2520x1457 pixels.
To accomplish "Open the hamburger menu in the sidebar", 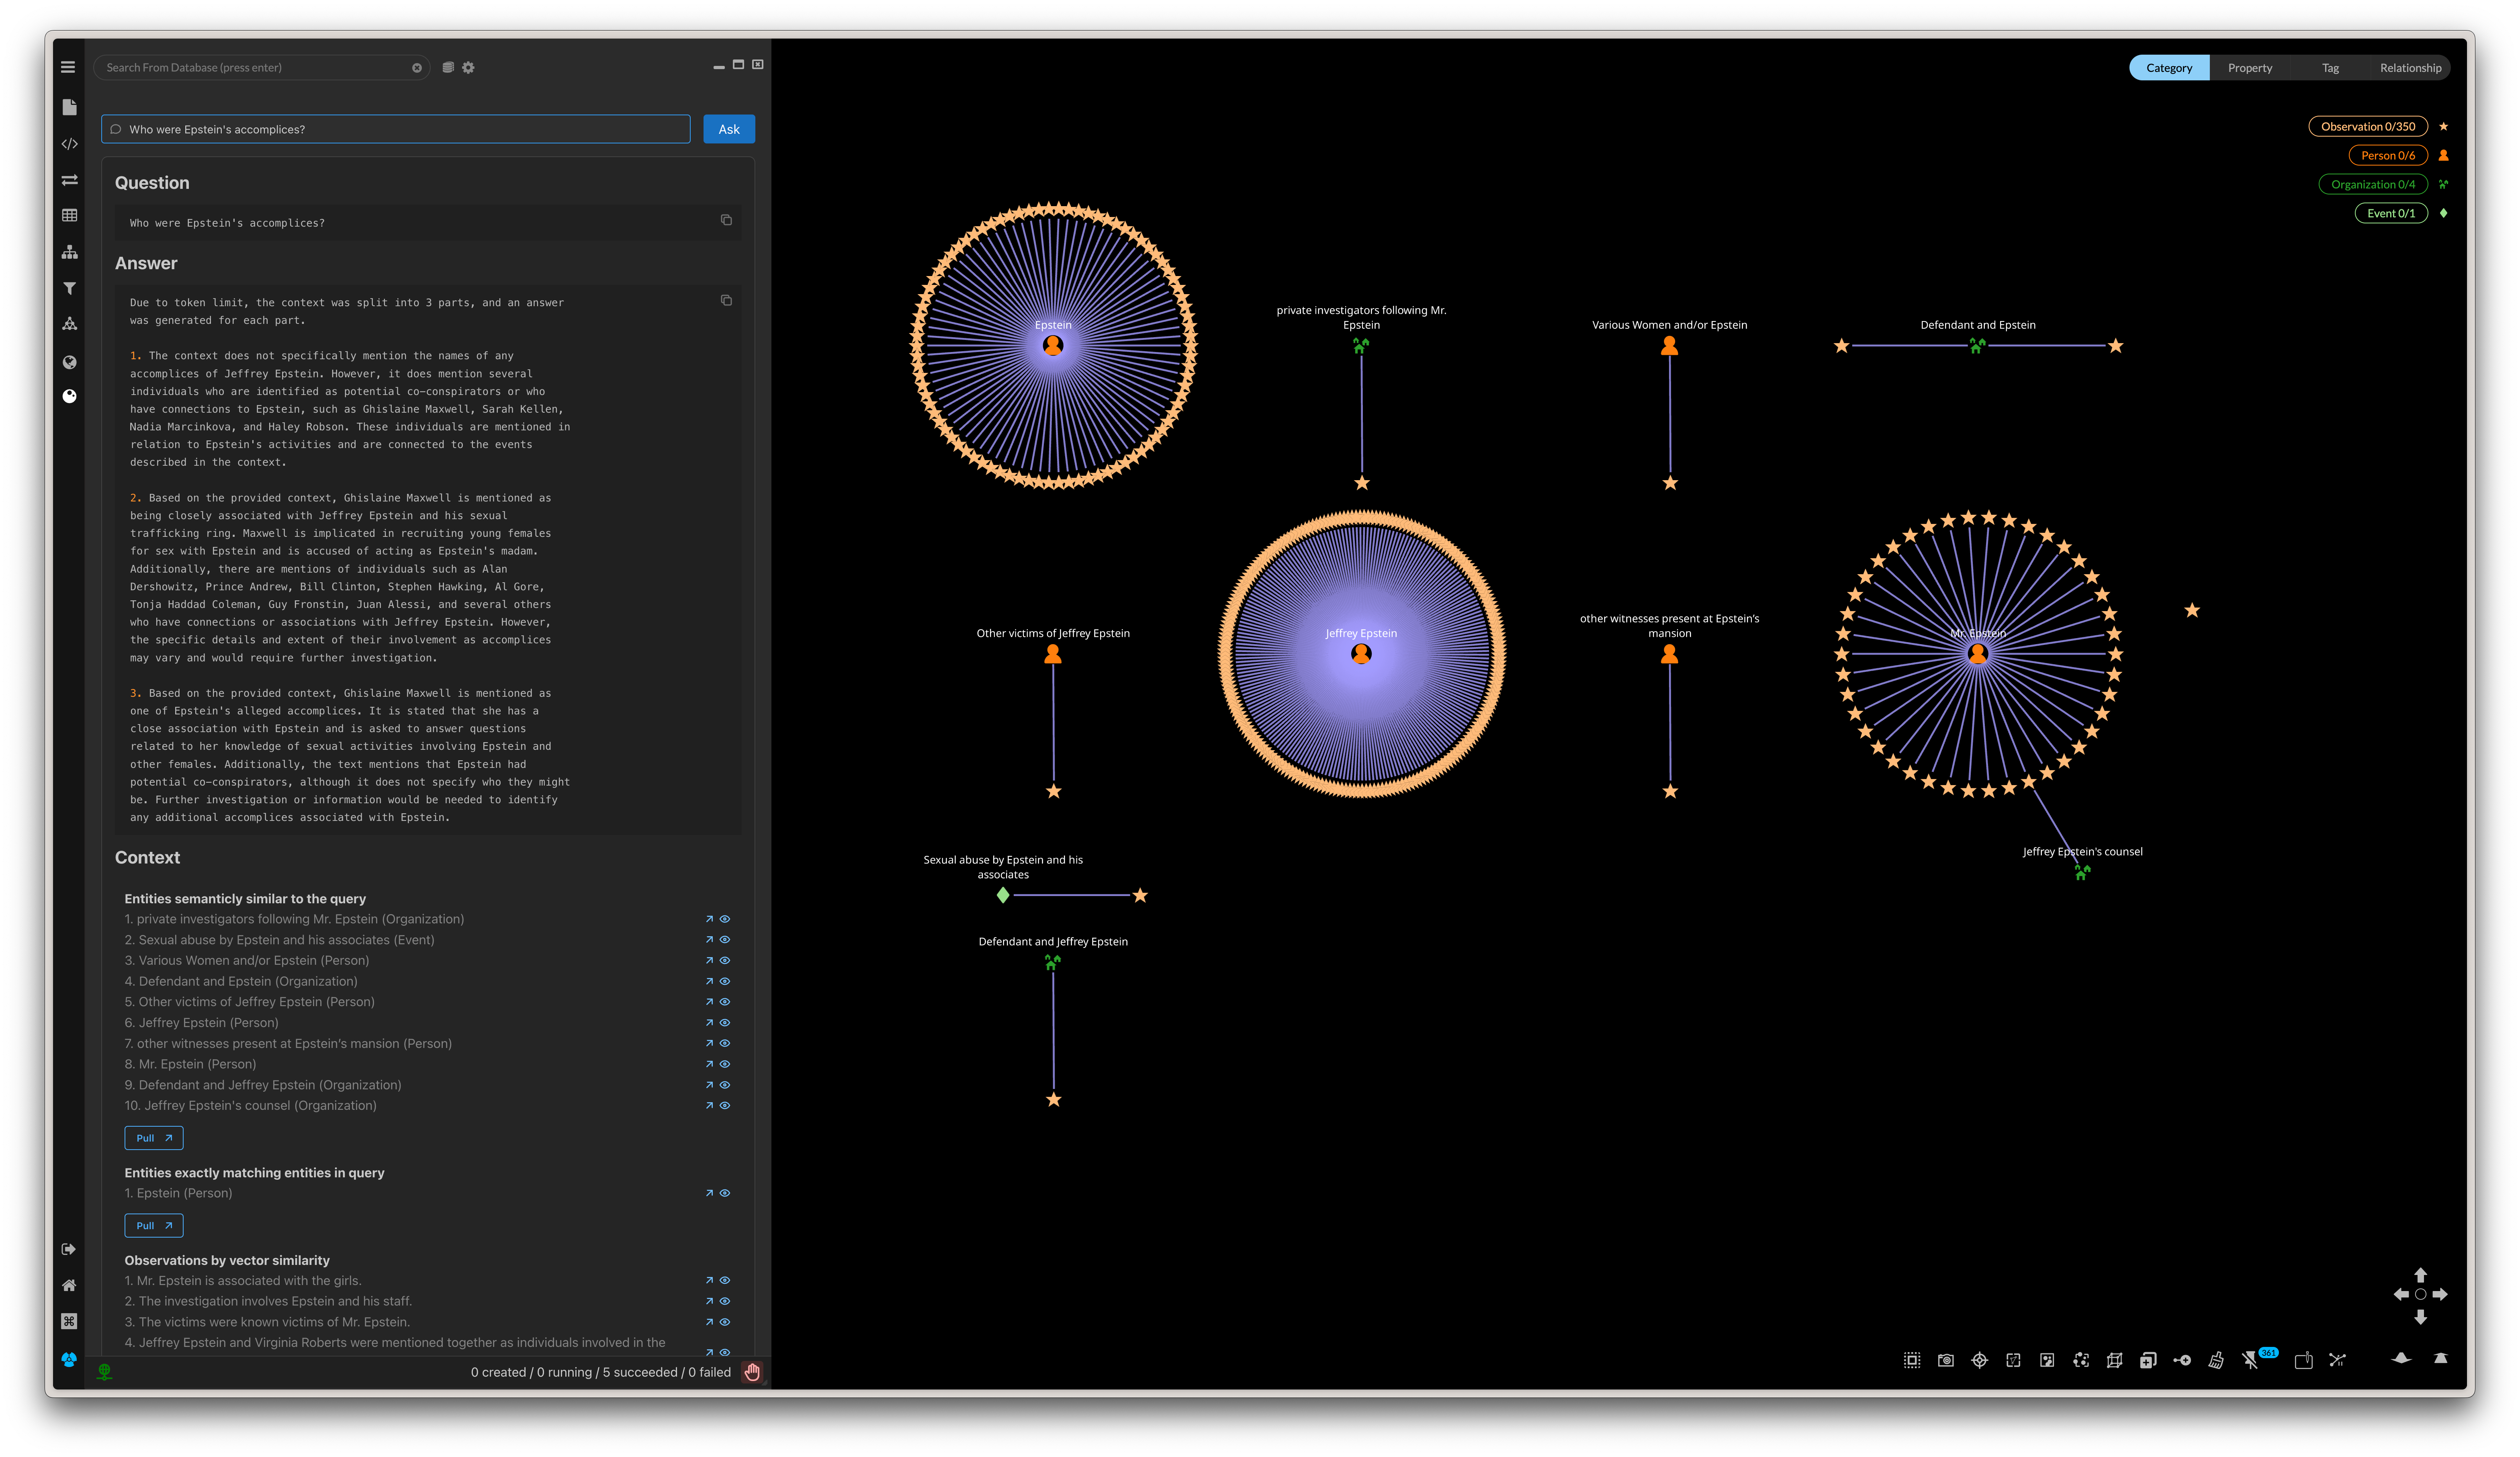I will [x=68, y=67].
